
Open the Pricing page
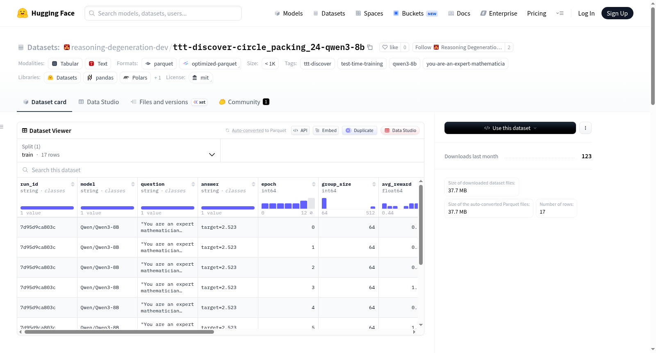(x=537, y=13)
